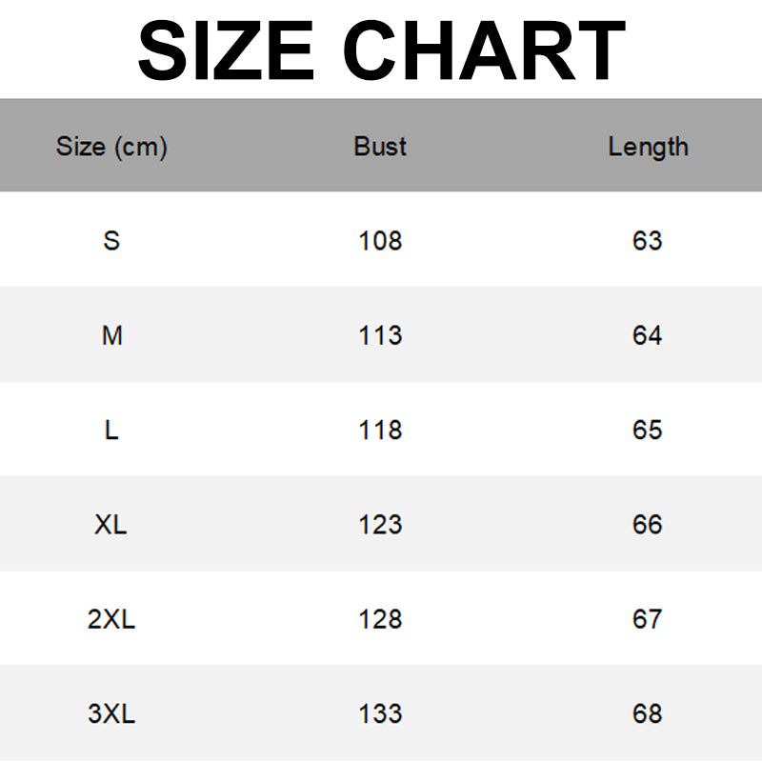The image size is (762, 762).
Task: Select the Length column header
Action: tap(648, 147)
